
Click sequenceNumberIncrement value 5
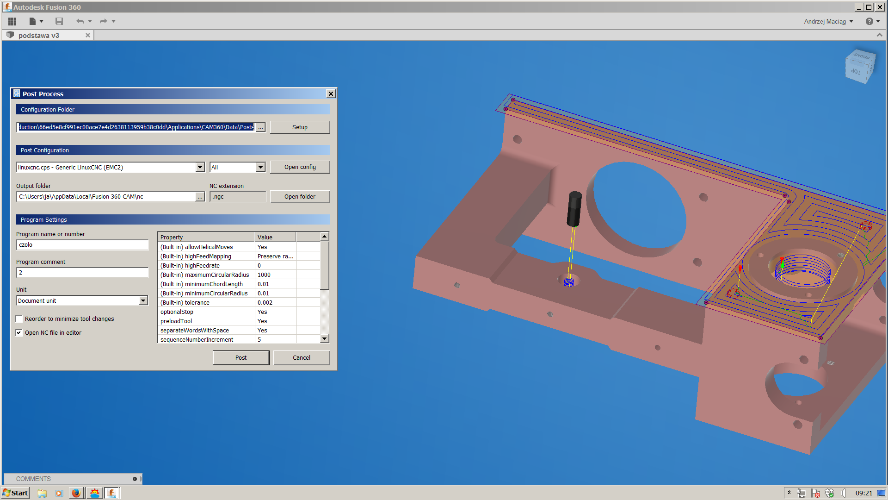click(275, 340)
